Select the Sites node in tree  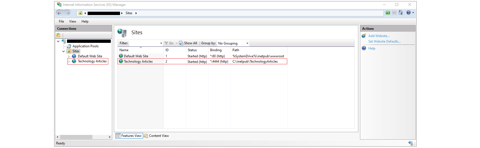click(76, 51)
